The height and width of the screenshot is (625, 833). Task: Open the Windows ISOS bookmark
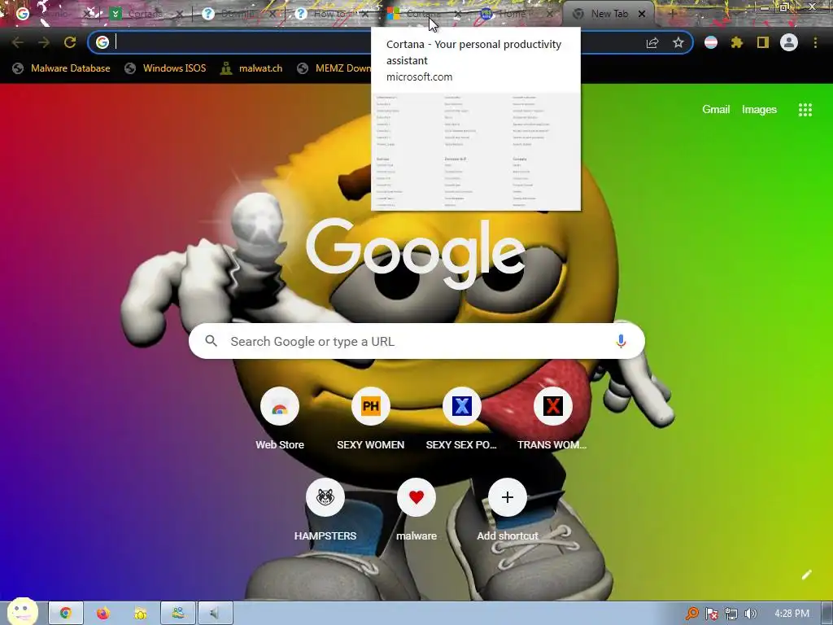click(165, 68)
